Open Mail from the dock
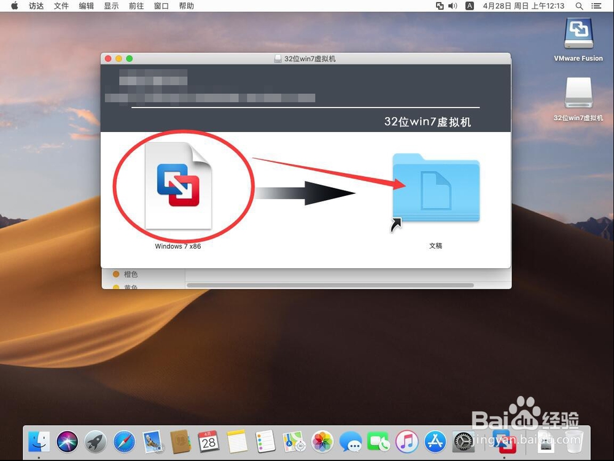 click(153, 442)
